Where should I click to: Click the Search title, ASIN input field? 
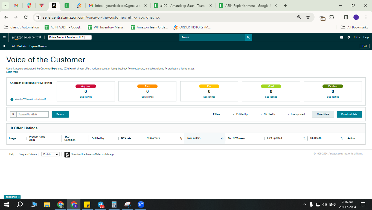(x=33, y=114)
